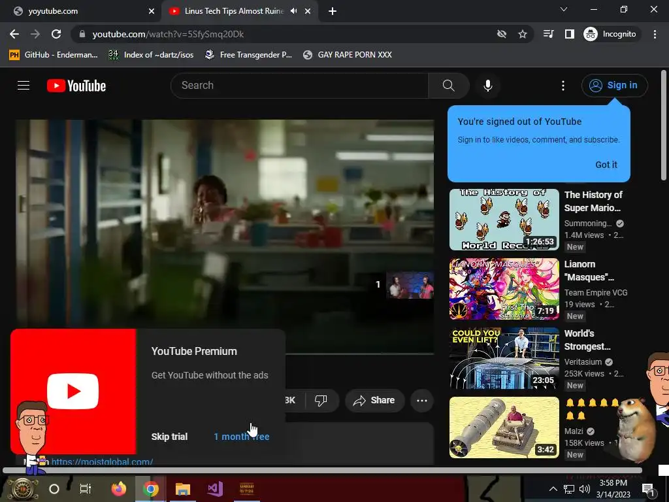Go forward with browser forward arrow
Screen dimensions: 669x502
point(35,34)
